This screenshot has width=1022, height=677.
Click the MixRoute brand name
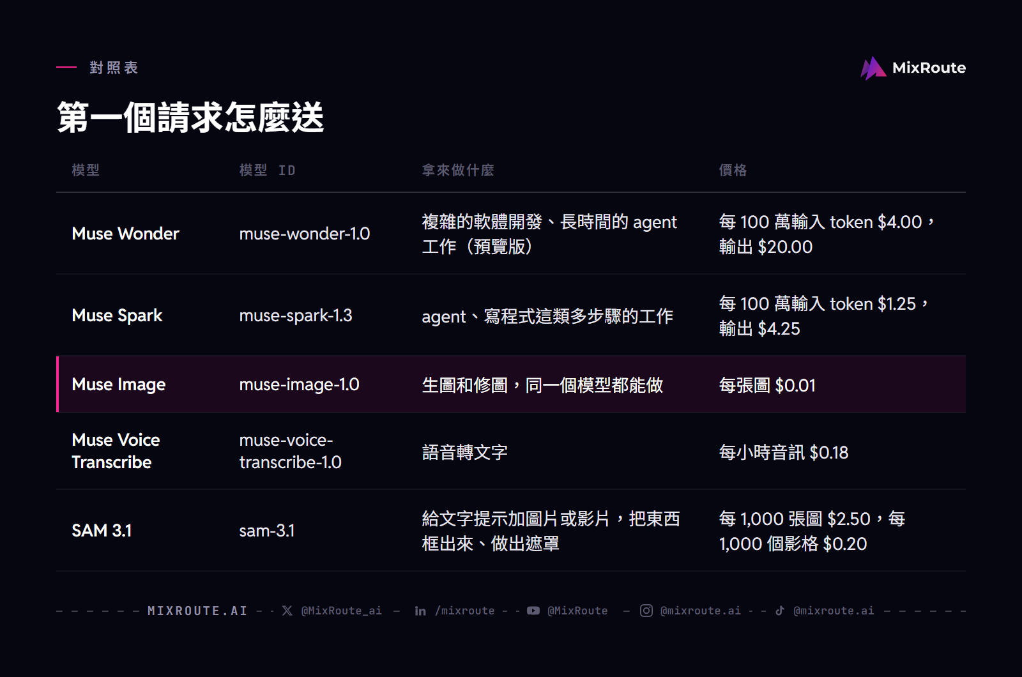pyautogui.click(x=929, y=68)
